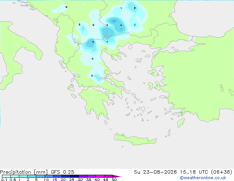Click the '(06+36)' run offset text

[222, 172]
